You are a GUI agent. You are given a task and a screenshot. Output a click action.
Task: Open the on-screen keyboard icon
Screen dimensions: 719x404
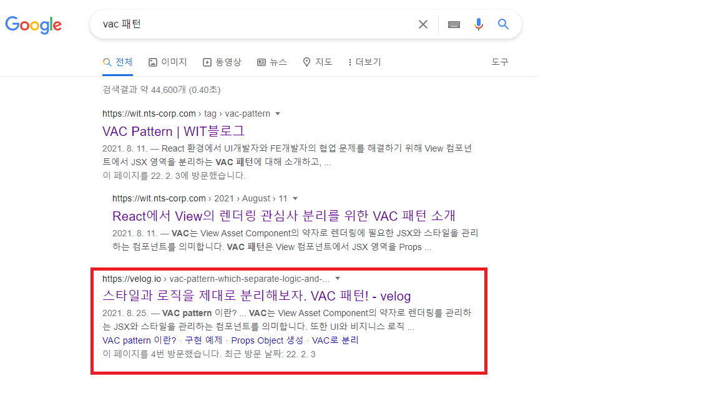pos(454,24)
